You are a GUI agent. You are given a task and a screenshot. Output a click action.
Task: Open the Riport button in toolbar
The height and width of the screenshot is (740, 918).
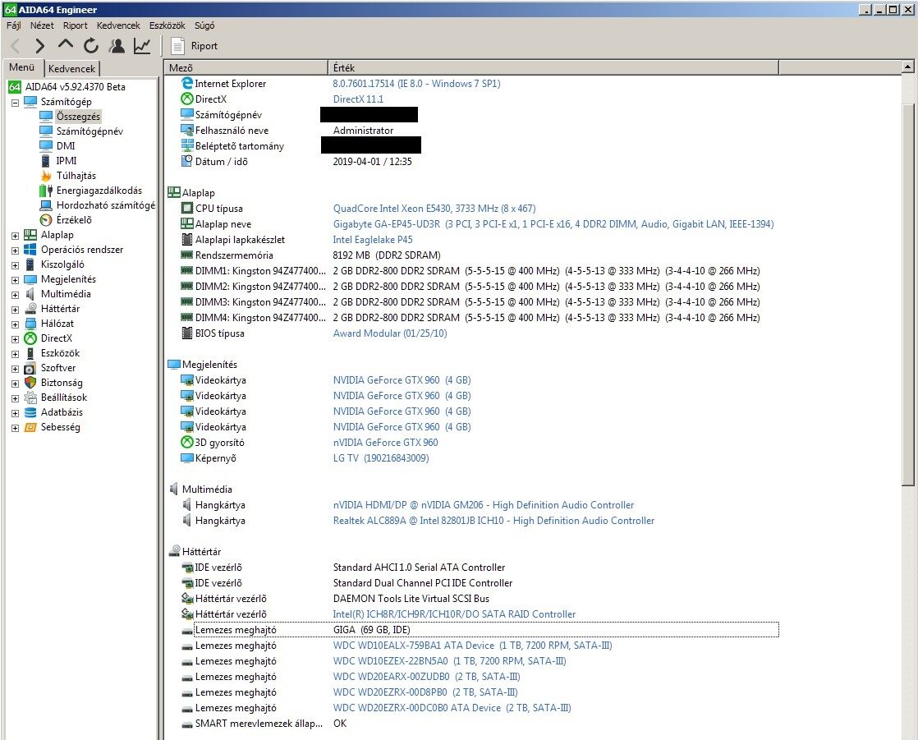[194, 46]
